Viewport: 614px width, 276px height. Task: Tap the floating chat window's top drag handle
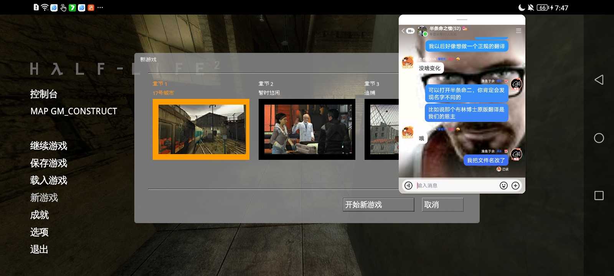click(462, 20)
